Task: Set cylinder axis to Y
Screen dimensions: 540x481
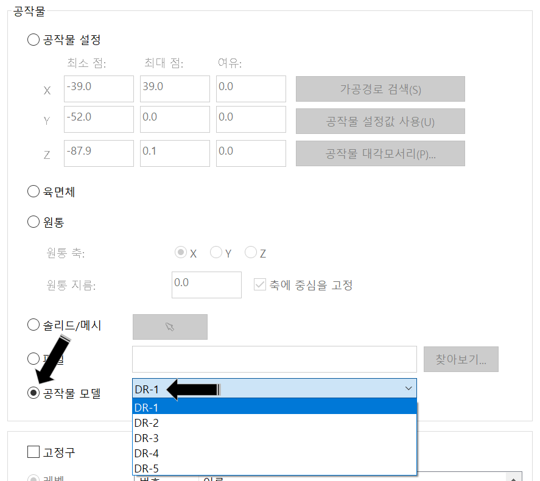Action: pyautogui.click(x=216, y=253)
